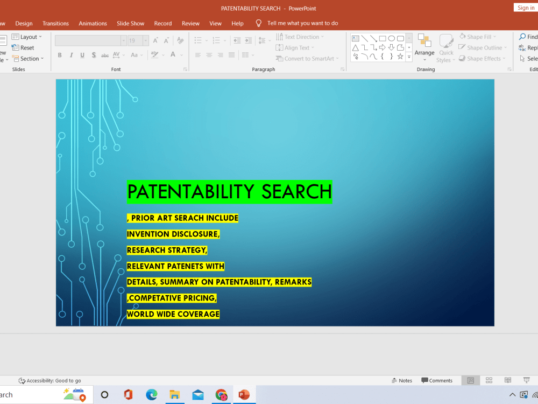Open the Review tab
This screenshot has height=404, width=538.
[x=190, y=23]
